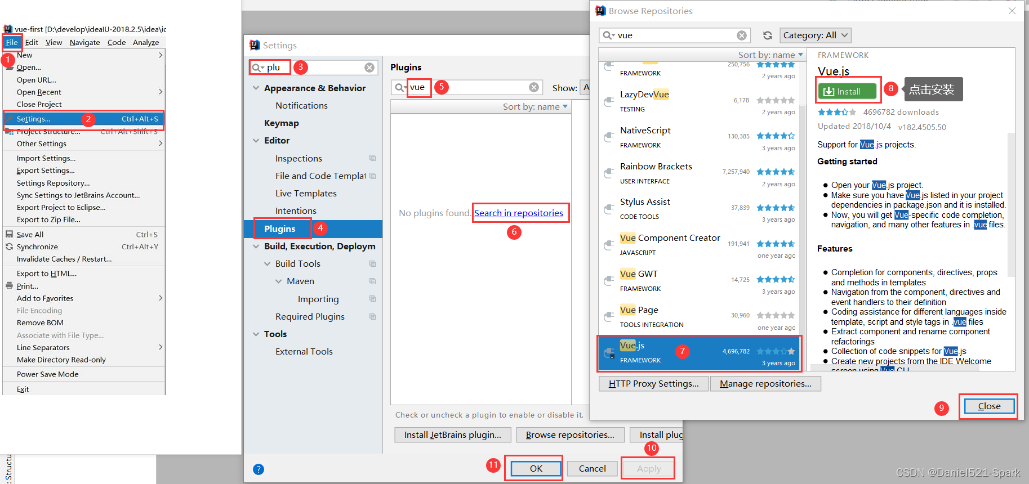Click HTTP Proxy Settings... button
The image size is (1029, 484).
[653, 384]
